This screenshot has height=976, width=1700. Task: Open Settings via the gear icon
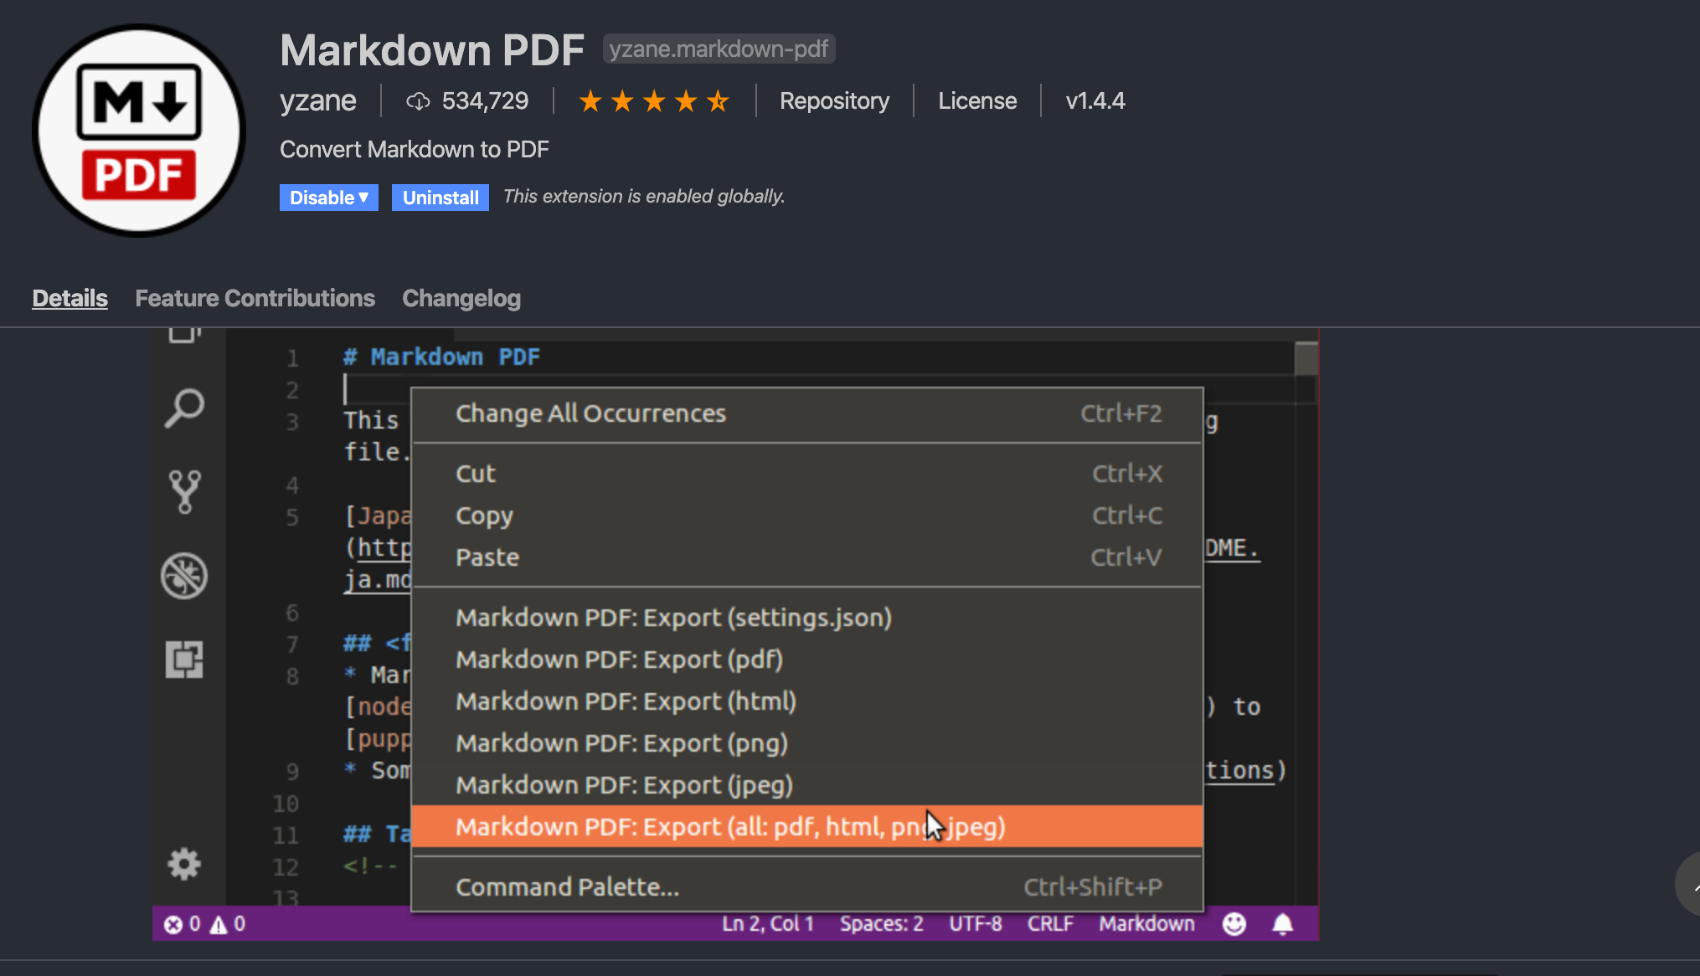pos(184,865)
